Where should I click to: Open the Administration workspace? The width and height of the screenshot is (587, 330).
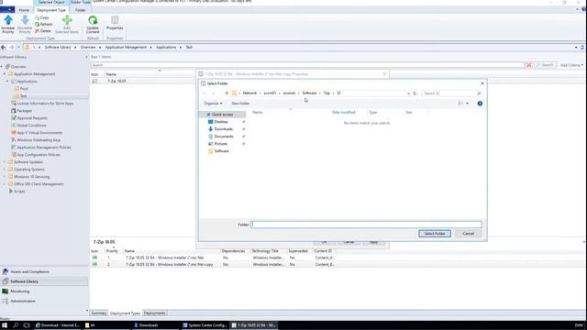[44, 301]
